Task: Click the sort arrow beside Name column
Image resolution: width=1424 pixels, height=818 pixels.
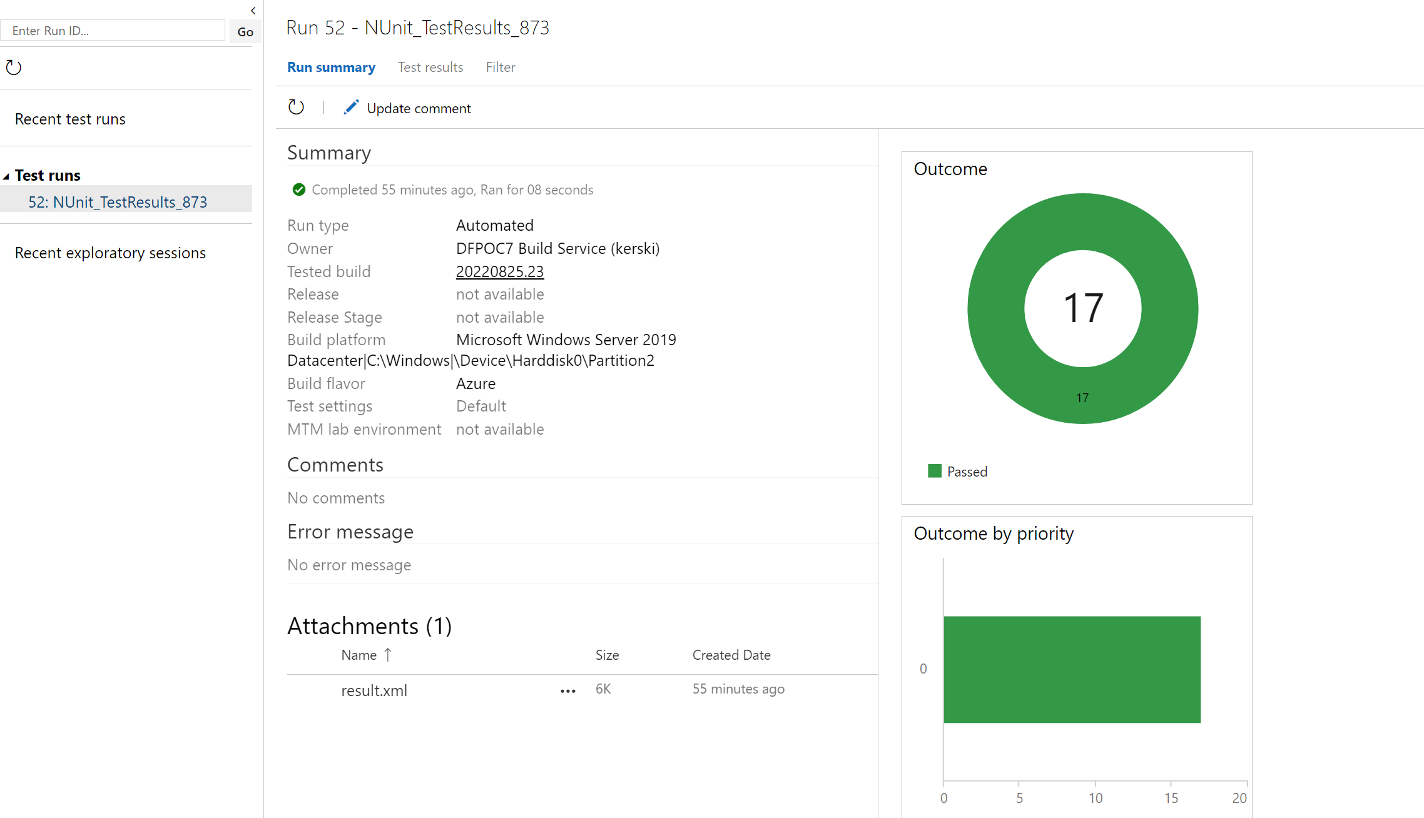Action: coord(388,655)
